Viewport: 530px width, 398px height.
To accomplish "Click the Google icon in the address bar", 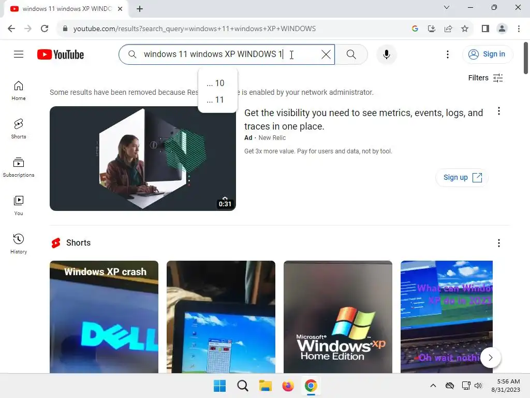I will tap(415, 29).
